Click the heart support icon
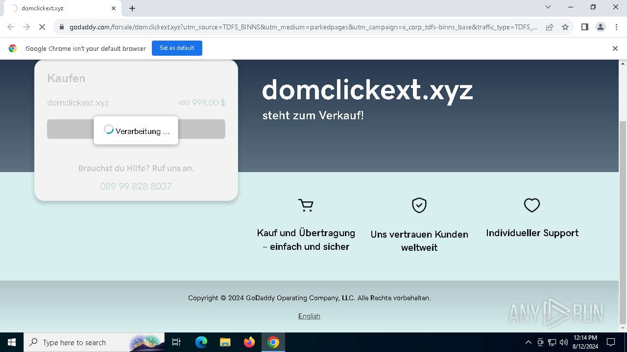This screenshot has width=627, height=352. 532,205
